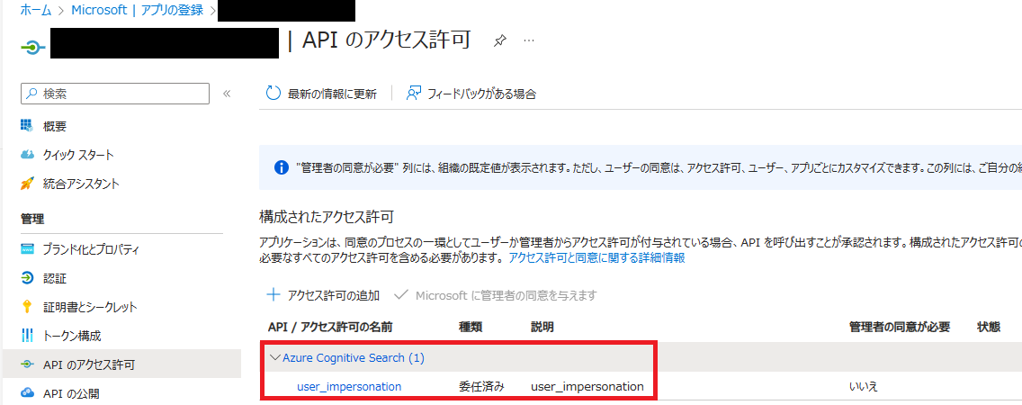Screen dimensions: 1022x405
Task: Click the key icon for 証明書とシークレット
Action: tap(27, 307)
